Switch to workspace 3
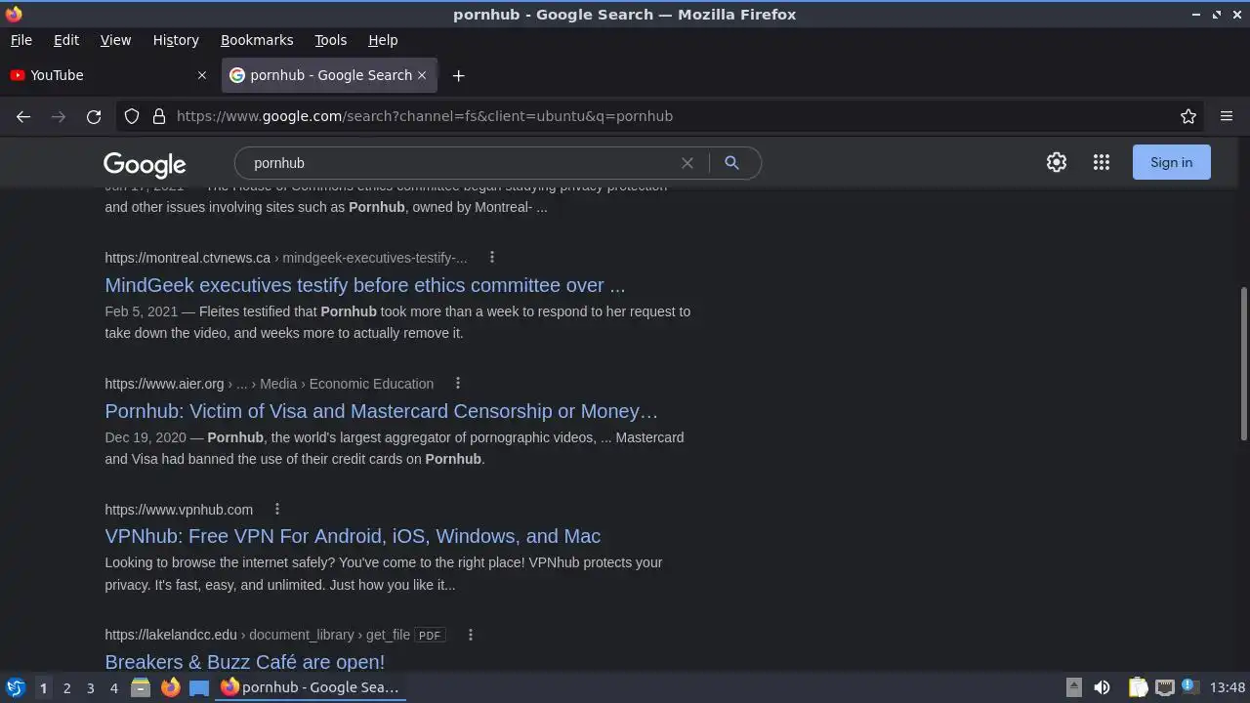This screenshot has width=1250, height=703. click(90, 687)
